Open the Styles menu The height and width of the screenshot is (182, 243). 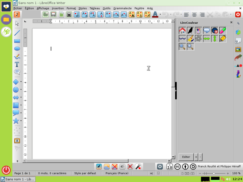click(x=82, y=8)
